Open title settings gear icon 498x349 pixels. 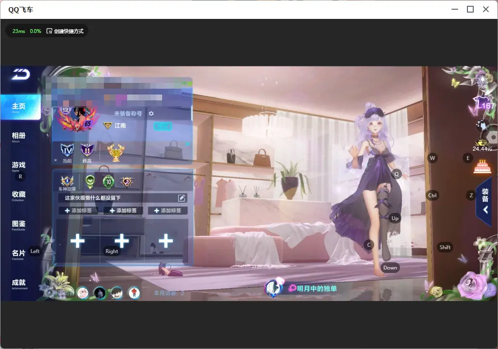[x=151, y=113]
